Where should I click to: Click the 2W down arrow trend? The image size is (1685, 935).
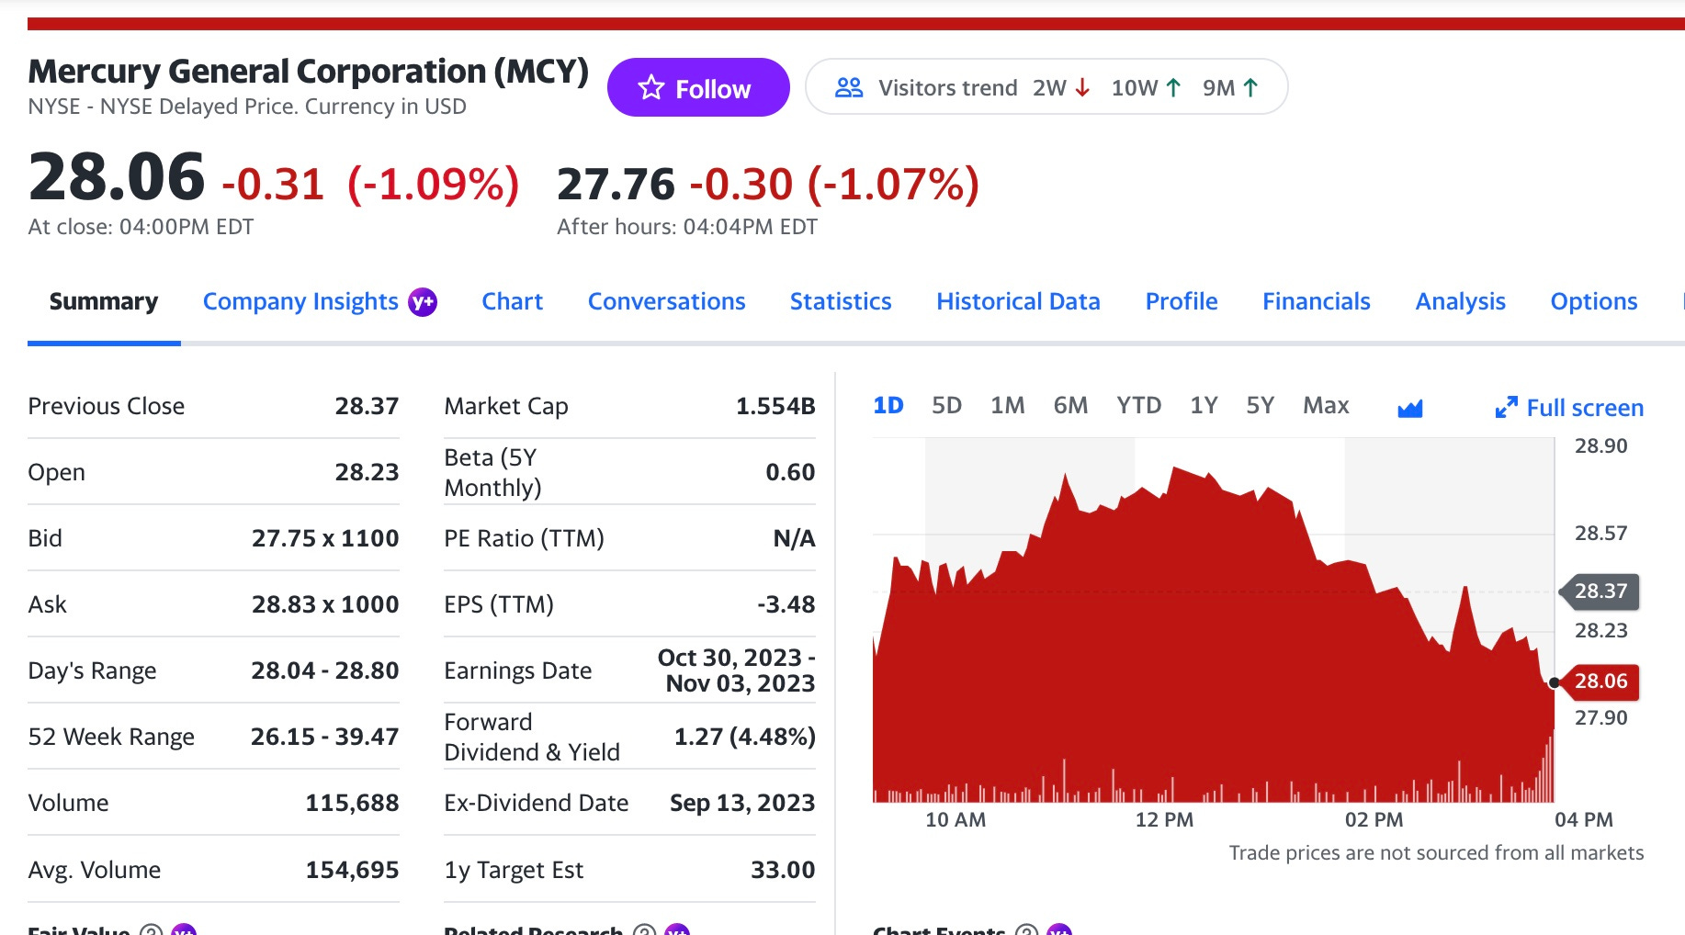(x=1062, y=87)
